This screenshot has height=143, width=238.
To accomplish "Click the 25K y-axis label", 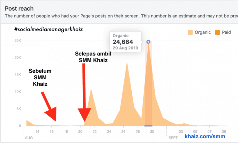I will 18,41.
